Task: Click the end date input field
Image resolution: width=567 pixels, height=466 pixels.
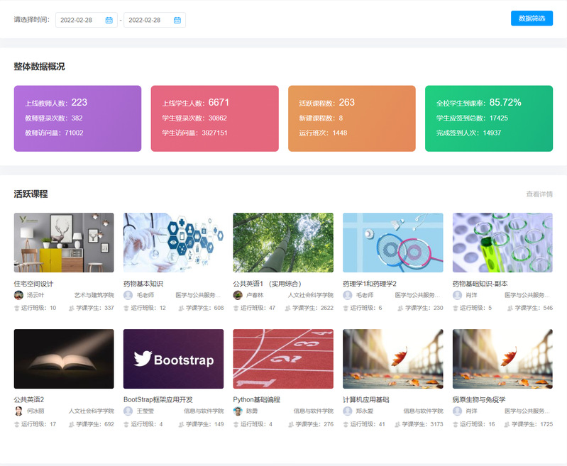Action: (x=147, y=20)
